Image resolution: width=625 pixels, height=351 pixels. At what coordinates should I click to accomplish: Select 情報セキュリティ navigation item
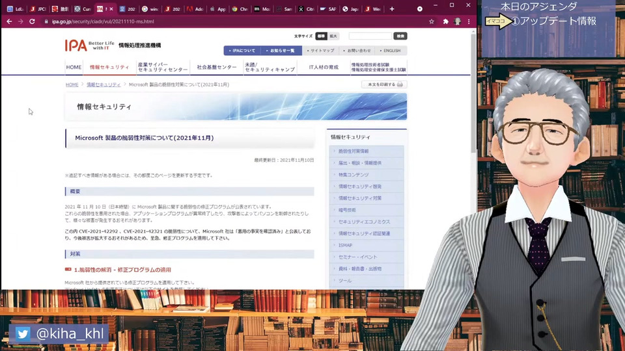[109, 67]
